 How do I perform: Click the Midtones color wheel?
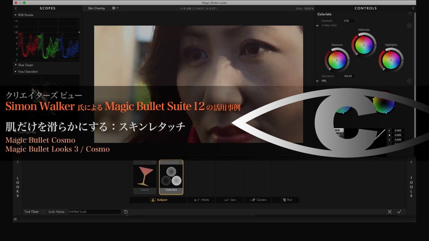tap(364, 45)
